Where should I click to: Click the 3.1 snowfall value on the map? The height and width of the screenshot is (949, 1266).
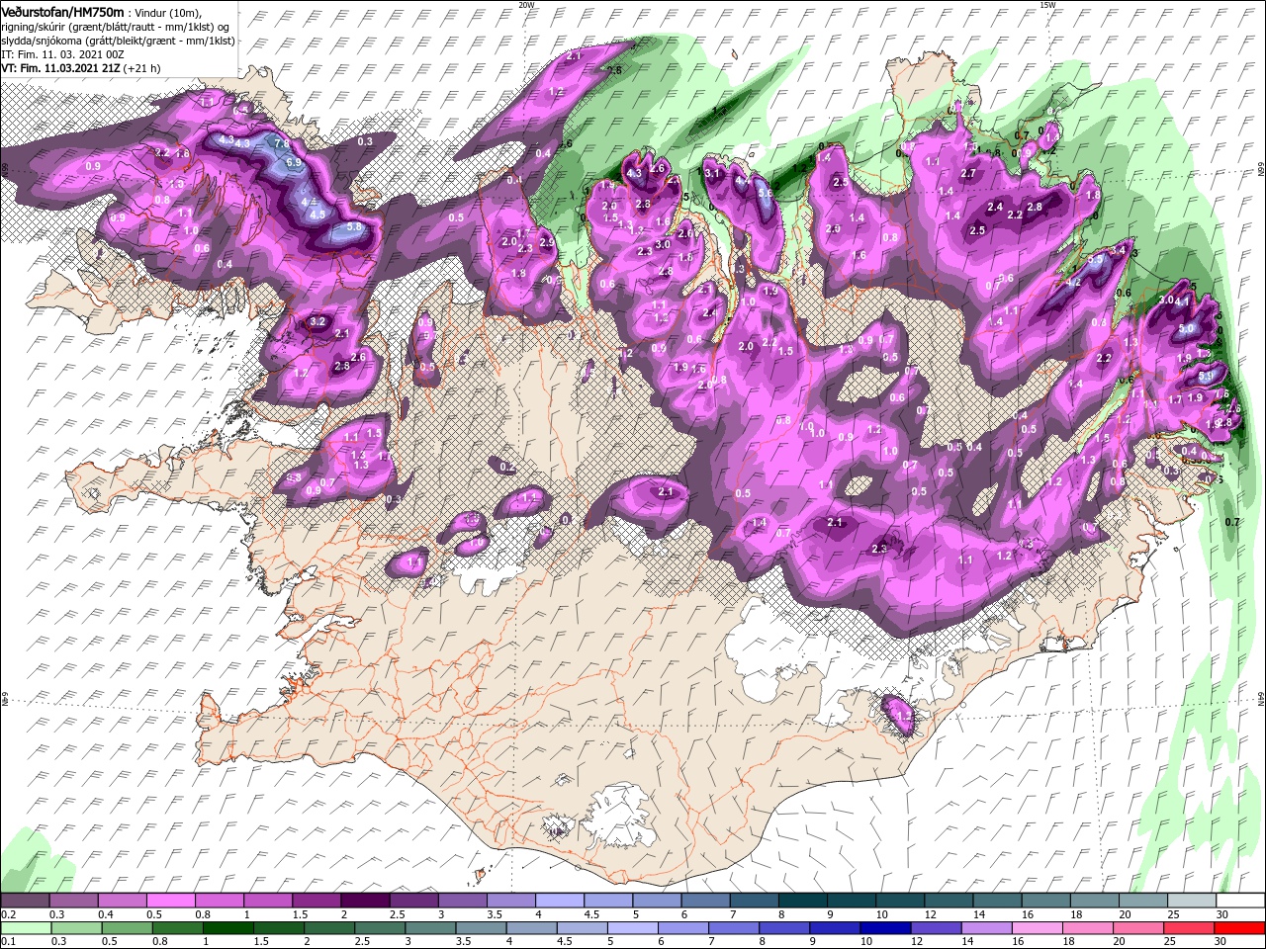click(x=711, y=174)
